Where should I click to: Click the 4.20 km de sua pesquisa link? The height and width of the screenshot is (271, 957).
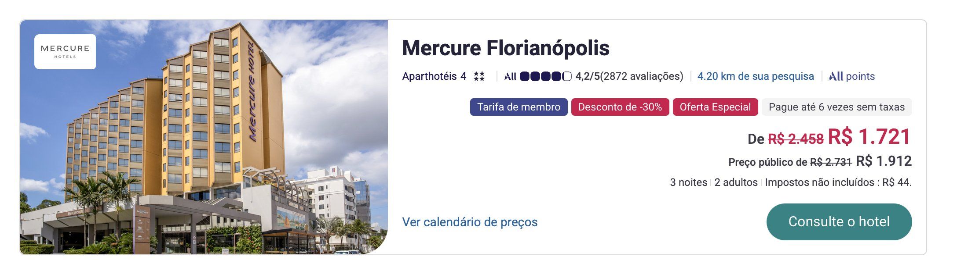point(756,77)
